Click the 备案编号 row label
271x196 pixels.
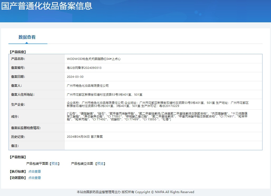pos(18,68)
